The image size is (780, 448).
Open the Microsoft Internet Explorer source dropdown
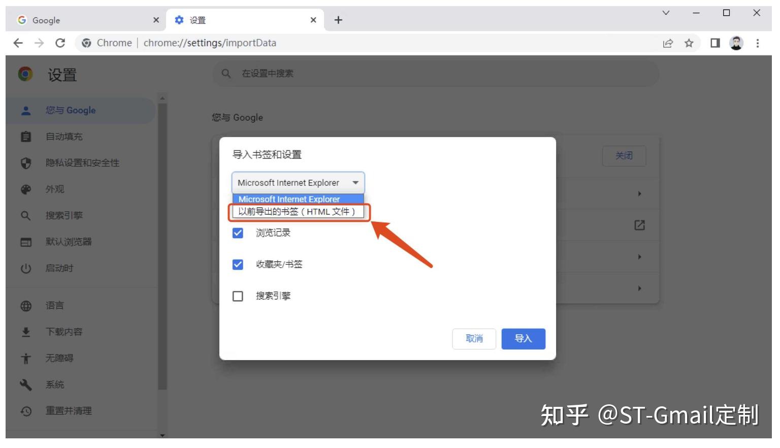[x=298, y=183]
